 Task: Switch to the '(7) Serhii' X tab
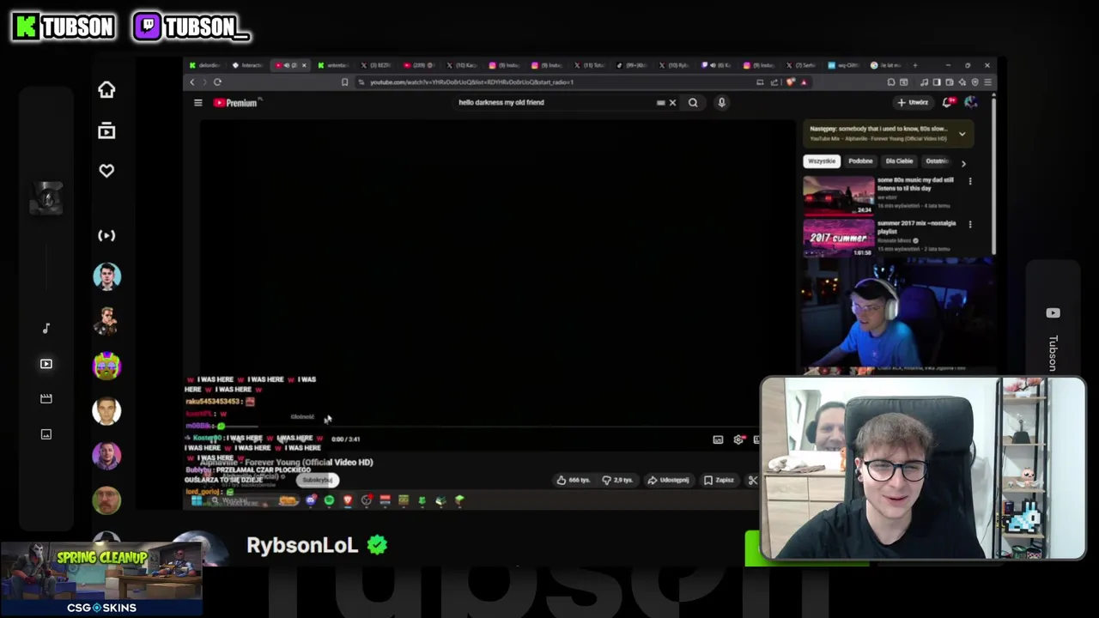(803, 65)
